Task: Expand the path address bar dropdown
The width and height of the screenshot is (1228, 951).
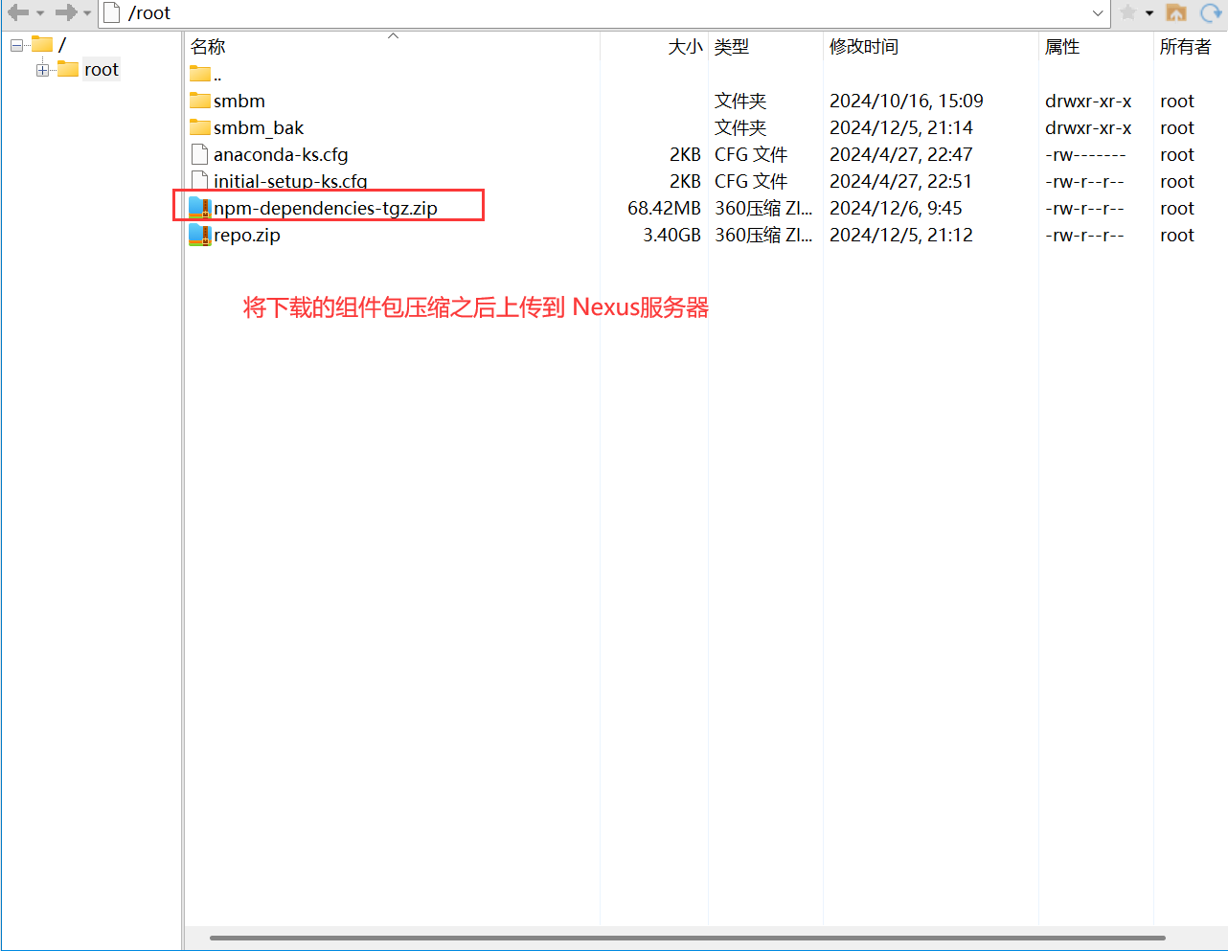Action: [1098, 13]
